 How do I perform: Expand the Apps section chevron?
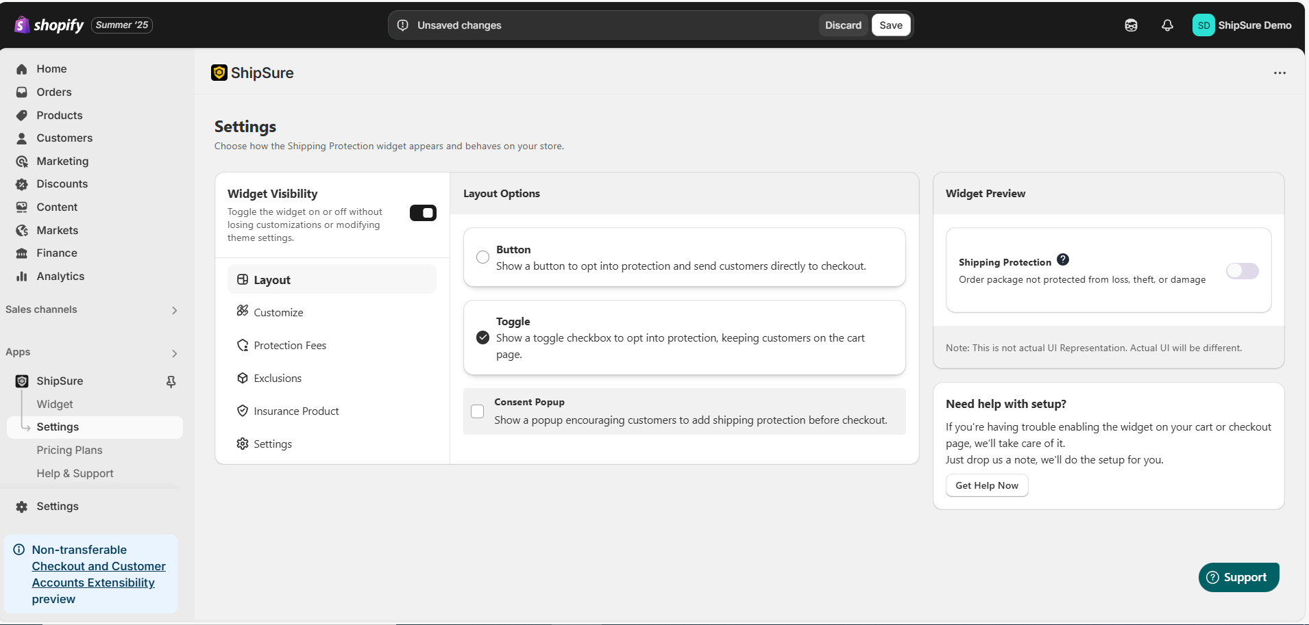point(174,353)
